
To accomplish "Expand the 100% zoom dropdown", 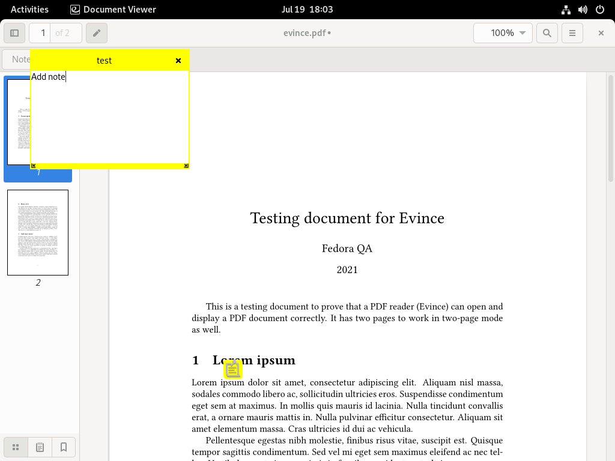I will point(503,33).
